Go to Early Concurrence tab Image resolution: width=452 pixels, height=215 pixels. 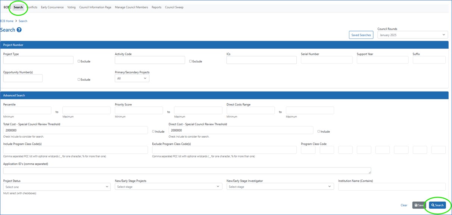coord(52,7)
